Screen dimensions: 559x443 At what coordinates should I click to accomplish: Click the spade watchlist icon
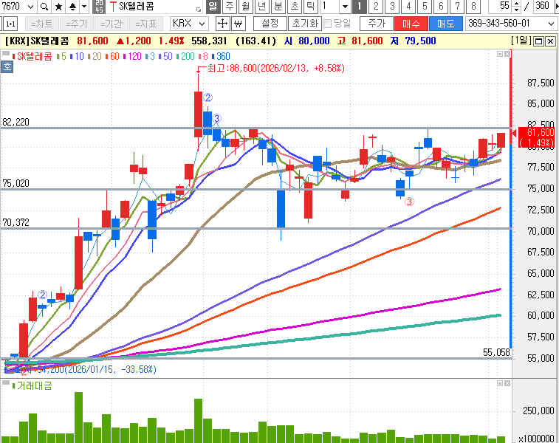click(x=72, y=7)
